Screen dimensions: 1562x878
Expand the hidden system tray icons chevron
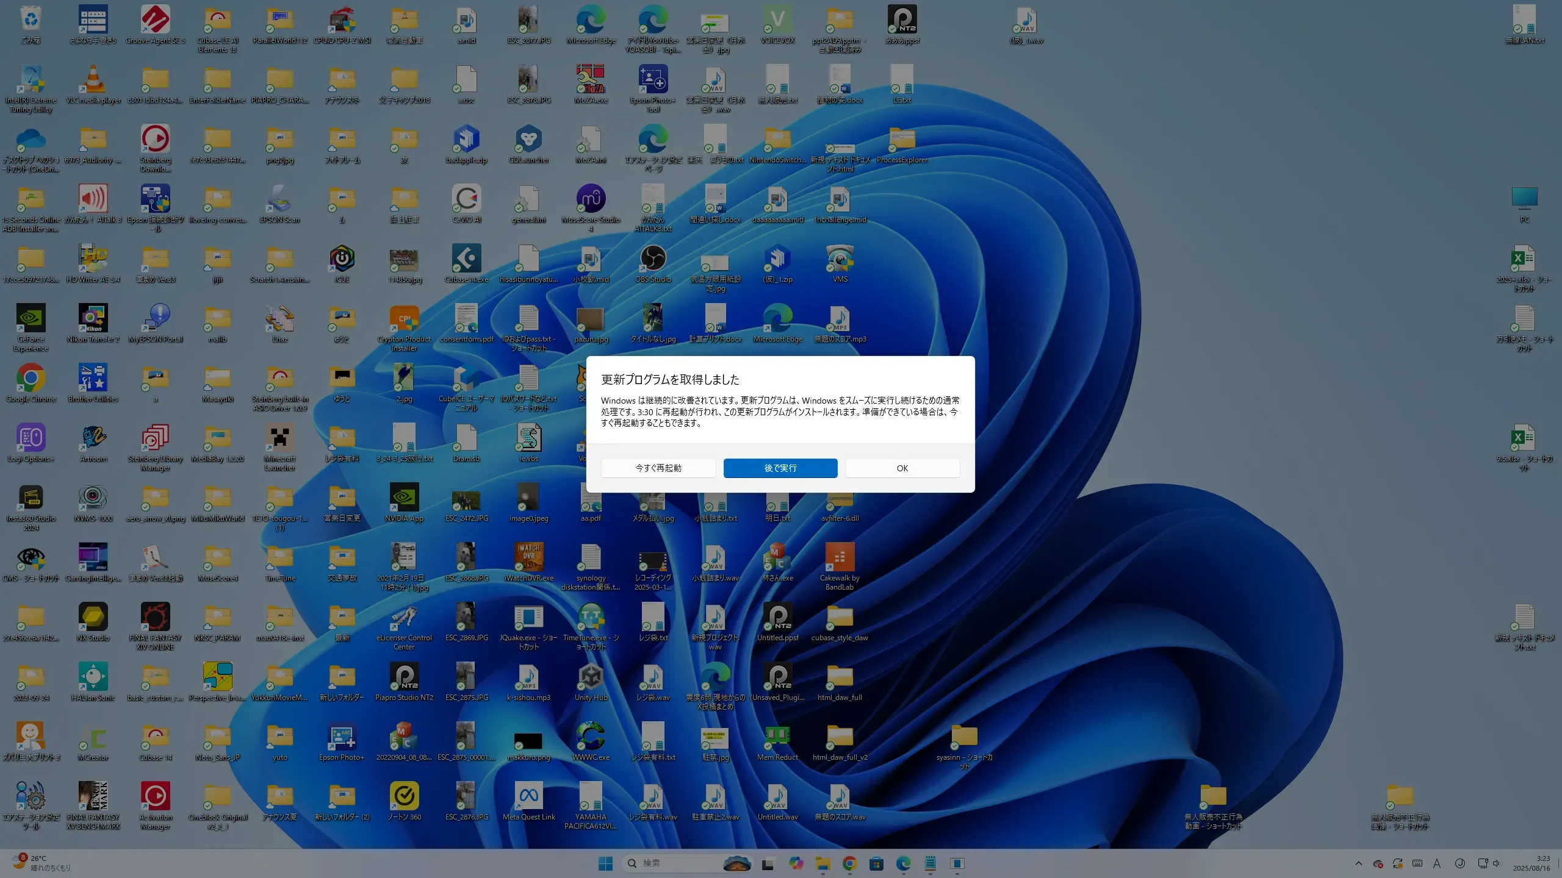point(1358,863)
